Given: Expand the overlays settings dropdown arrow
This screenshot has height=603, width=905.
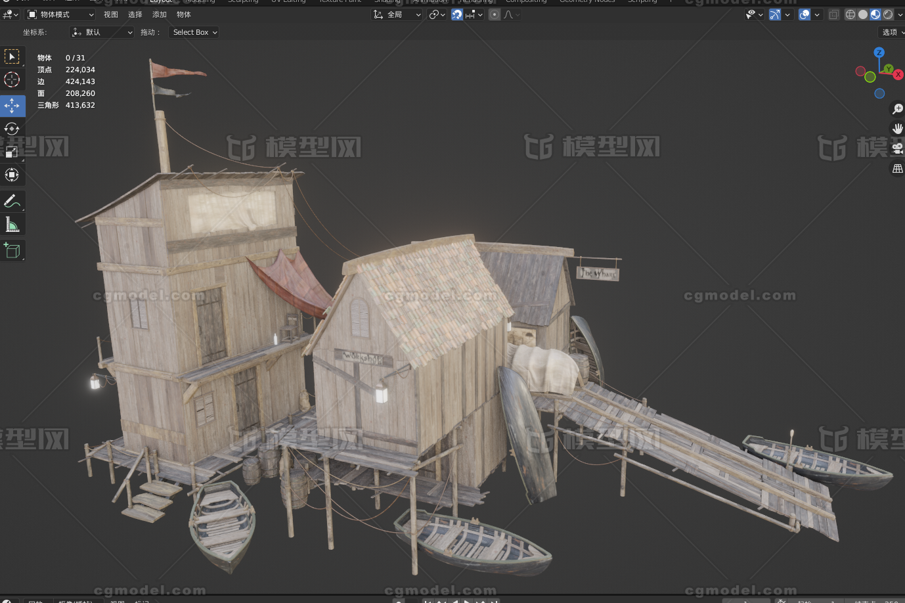Looking at the screenshot, I should [x=816, y=14].
